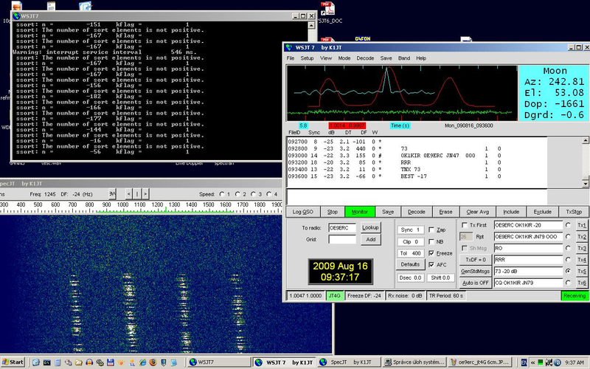Open the command prompt quick launch icon
Image resolution: width=590 pixels, height=369 pixels.
tap(46, 362)
